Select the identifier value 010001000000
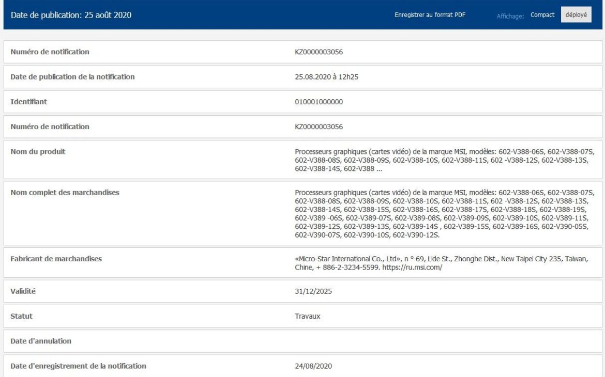 [x=319, y=102]
